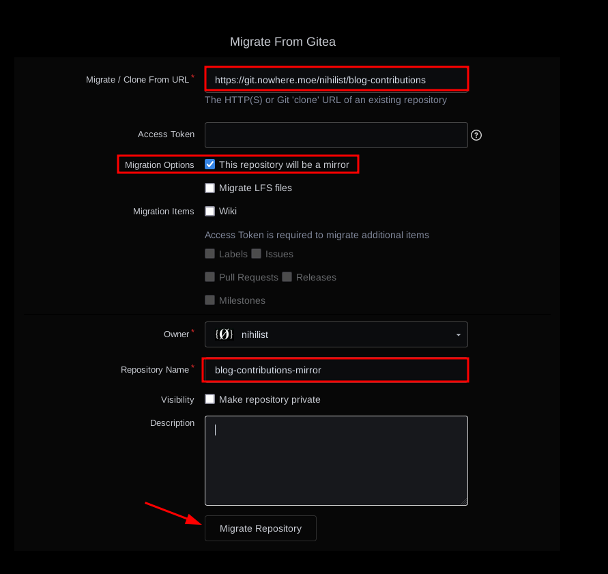Click inside the Description text area
The image size is (608, 574).
tap(336, 461)
